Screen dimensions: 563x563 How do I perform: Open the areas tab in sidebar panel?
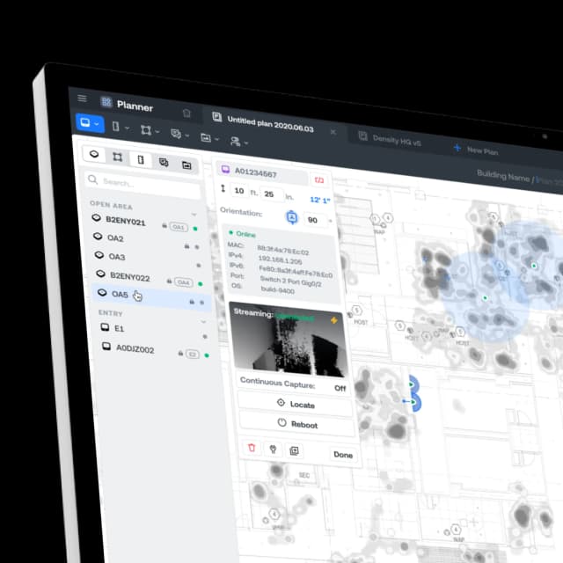click(x=117, y=157)
